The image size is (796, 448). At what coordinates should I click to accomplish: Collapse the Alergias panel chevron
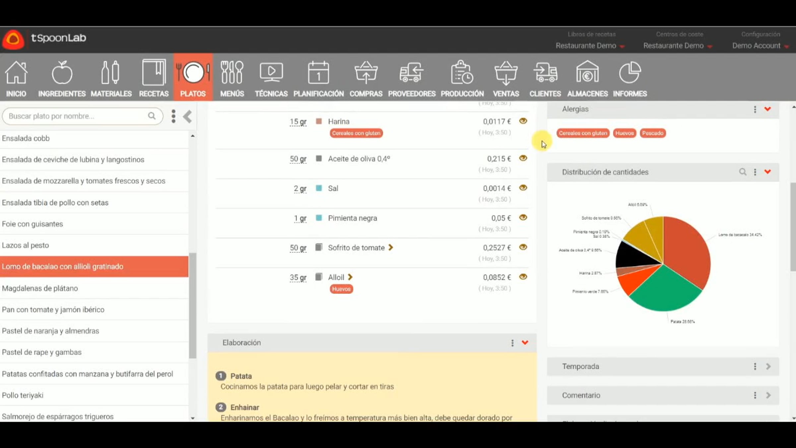tap(767, 109)
